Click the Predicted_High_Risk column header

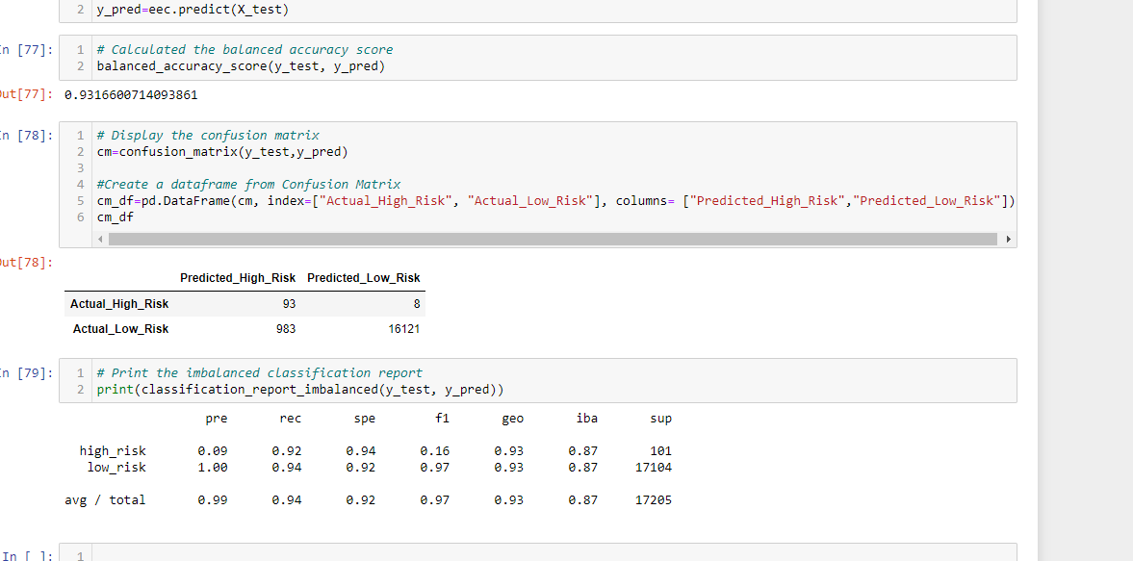click(238, 278)
